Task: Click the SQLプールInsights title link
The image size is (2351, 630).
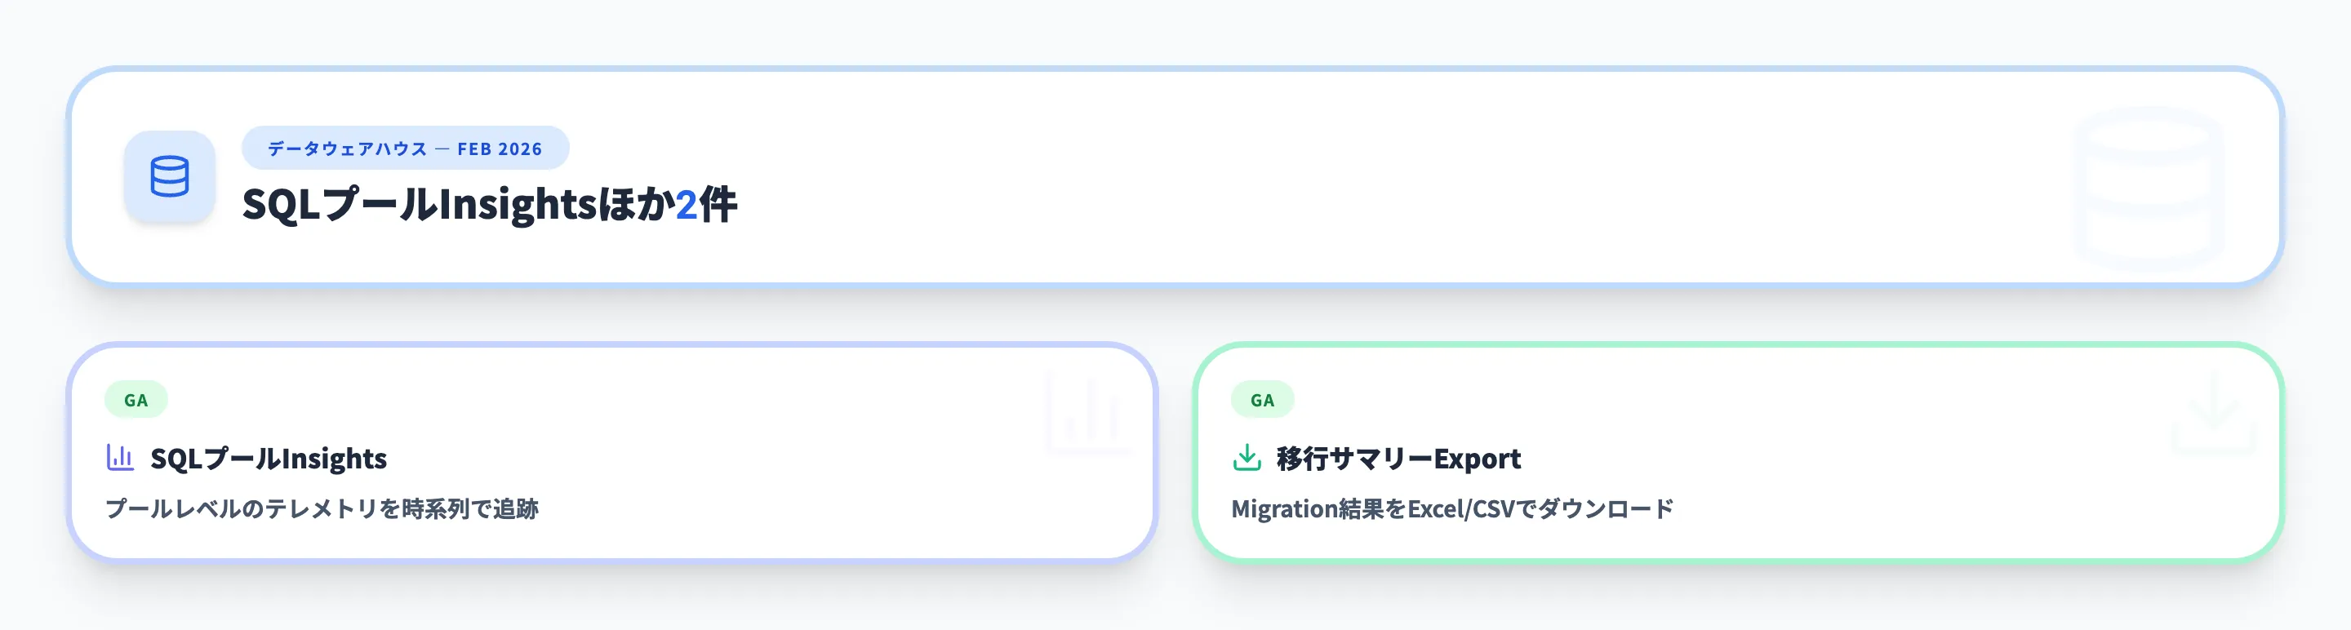Action: [269, 459]
